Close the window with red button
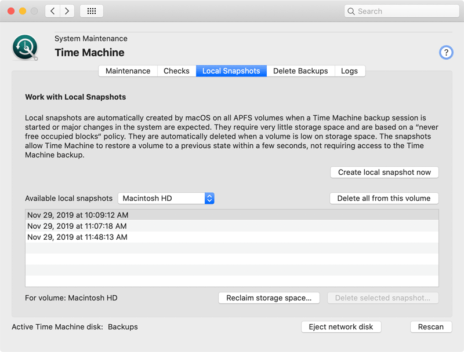The width and height of the screenshot is (464, 352). click(11, 11)
